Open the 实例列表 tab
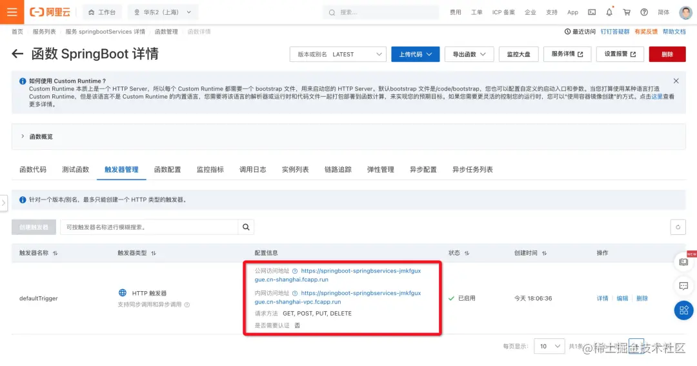Viewport: 697px width, 366px height. coord(295,169)
